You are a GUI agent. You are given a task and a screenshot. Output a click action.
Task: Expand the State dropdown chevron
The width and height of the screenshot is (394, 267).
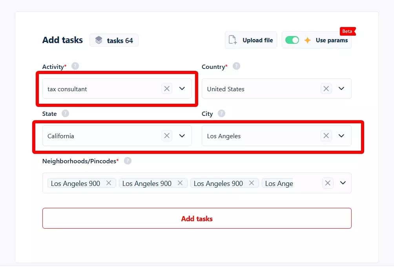pyautogui.click(x=182, y=136)
